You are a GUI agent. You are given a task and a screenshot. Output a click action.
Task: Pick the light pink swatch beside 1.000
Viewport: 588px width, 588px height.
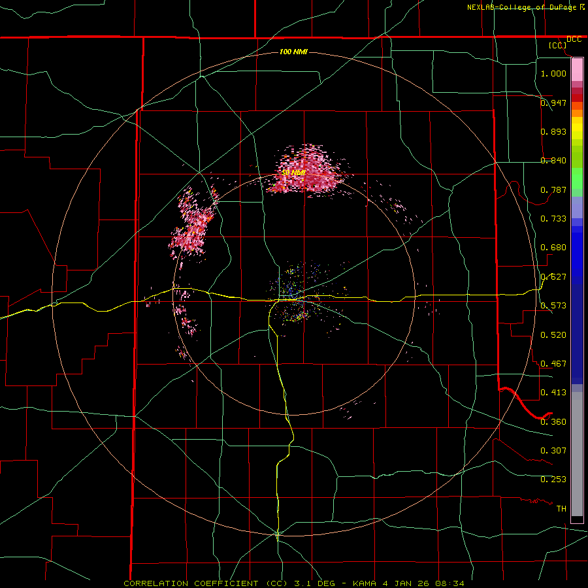pyautogui.click(x=577, y=70)
